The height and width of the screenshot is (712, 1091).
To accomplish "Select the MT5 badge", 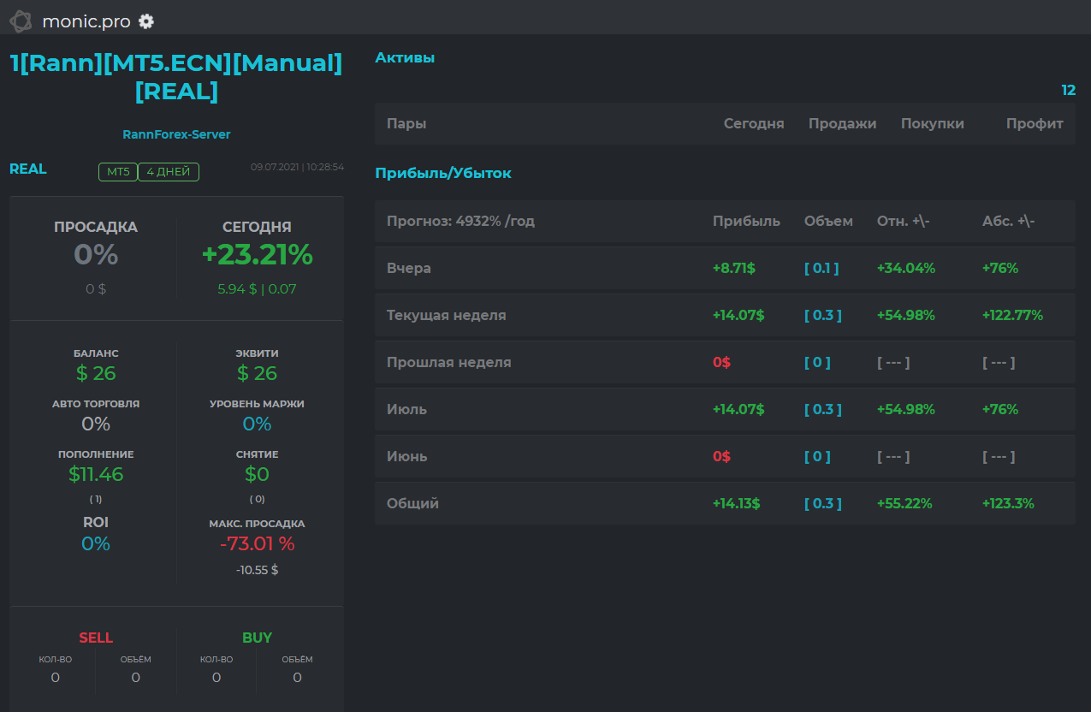I will 118,172.
